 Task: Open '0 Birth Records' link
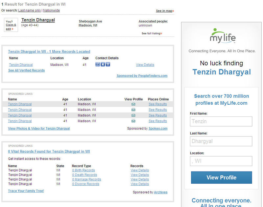pyautogui.click(x=84, y=170)
